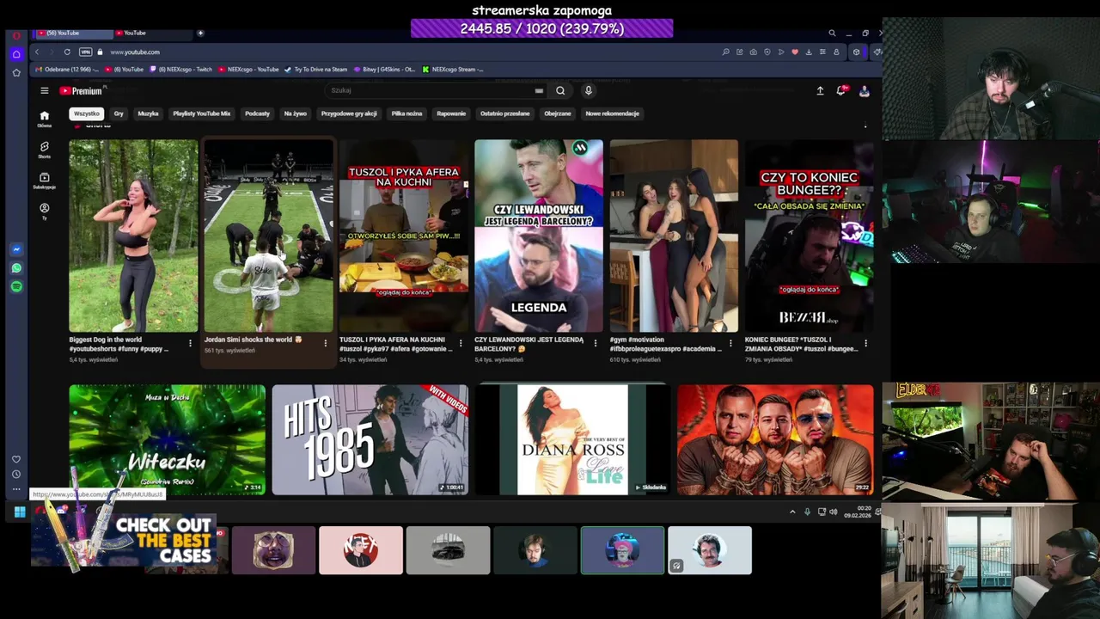Open the NEEXcsgo - Twitch bookmark
The height and width of the screenshot is (619, 1100).
180,69
